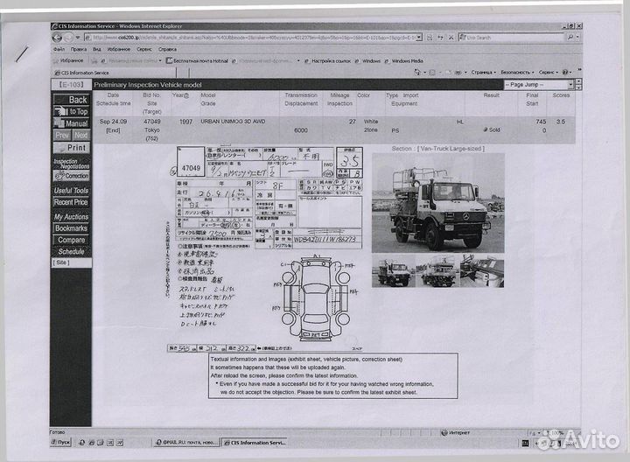Click the 'URBAN UNIMOG 3D AWD' model text

[x=233, y=122]
